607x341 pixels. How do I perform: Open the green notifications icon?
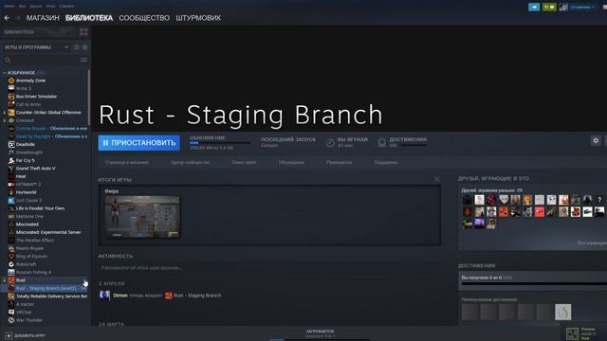click(549, 7)
